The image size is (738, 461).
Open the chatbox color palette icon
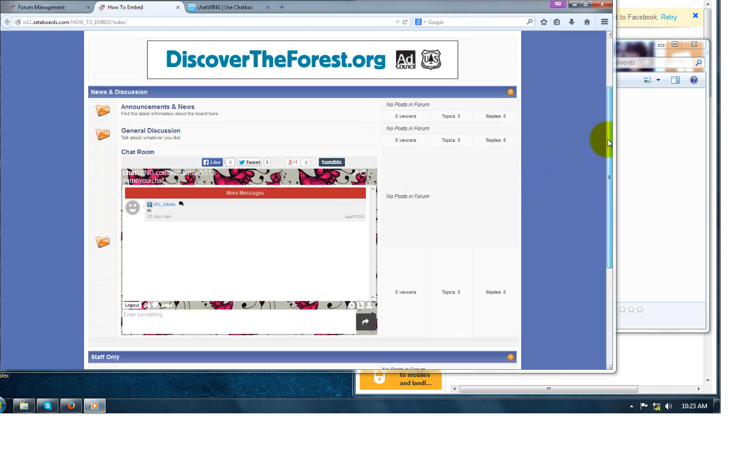pos(147,305)
